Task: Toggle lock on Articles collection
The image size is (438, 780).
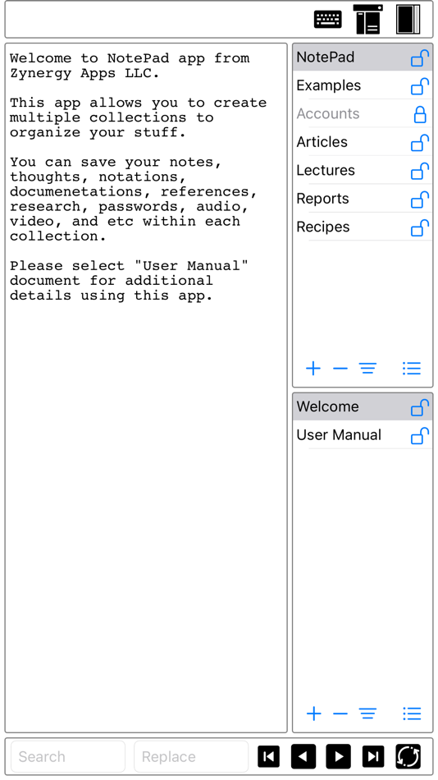Action: tap(420, 143)
